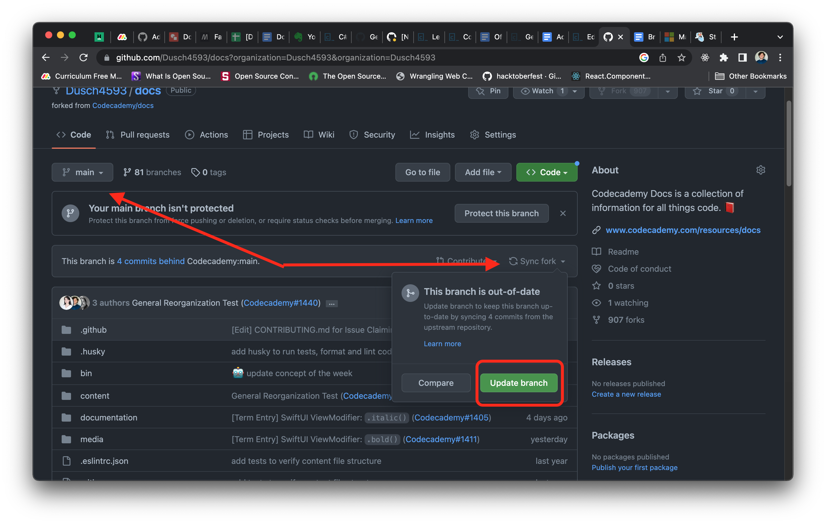Reload the page with refresh icon
This screenshot has height=524, width=826.
point(83,58)
